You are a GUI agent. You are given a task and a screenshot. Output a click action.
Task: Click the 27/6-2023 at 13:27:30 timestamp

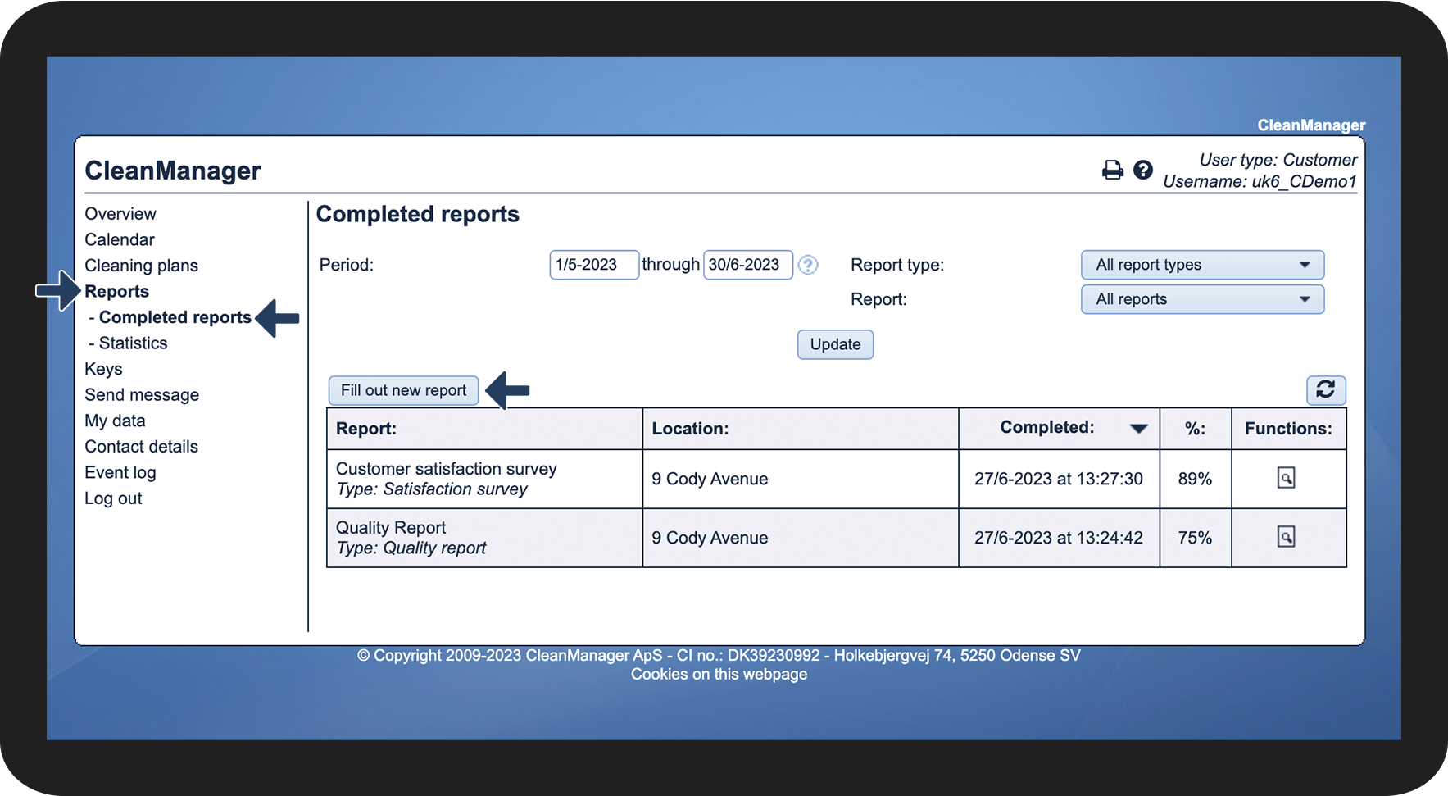pos(1058,479)
